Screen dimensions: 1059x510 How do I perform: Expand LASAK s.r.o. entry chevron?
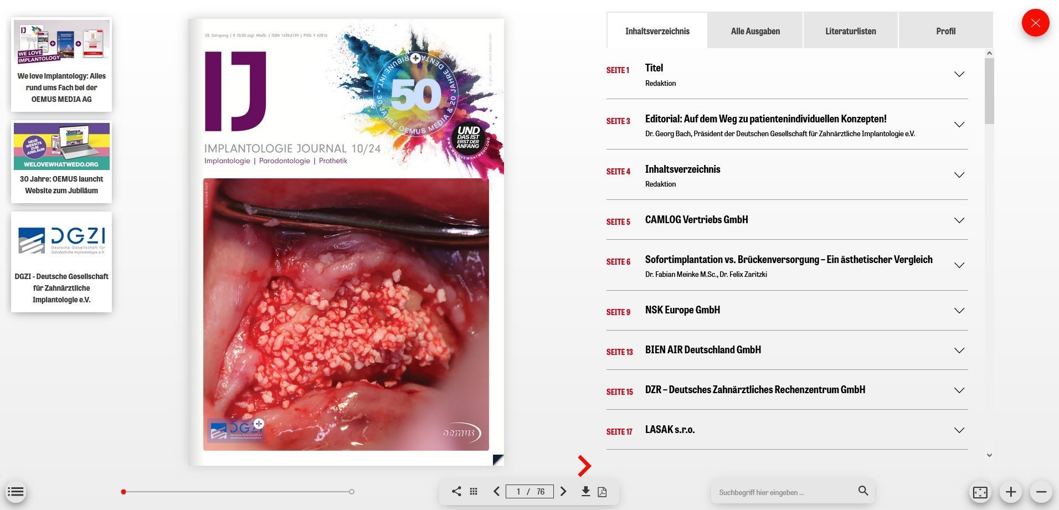pos(959,430)
